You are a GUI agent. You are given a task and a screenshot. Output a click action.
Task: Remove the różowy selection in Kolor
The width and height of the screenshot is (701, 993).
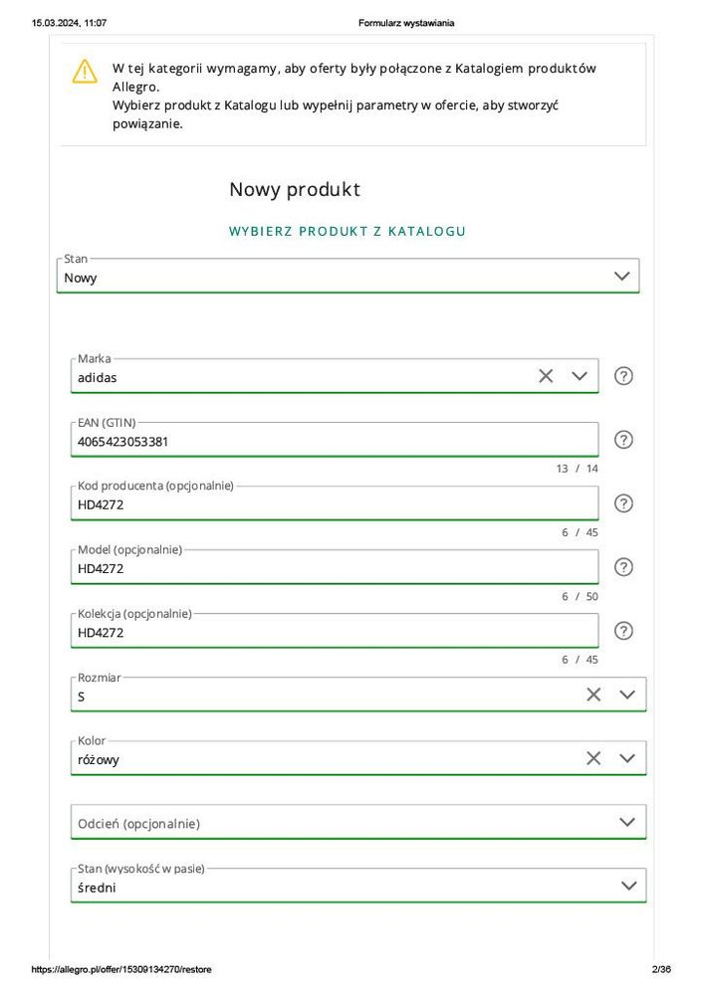tap(593, 758)
